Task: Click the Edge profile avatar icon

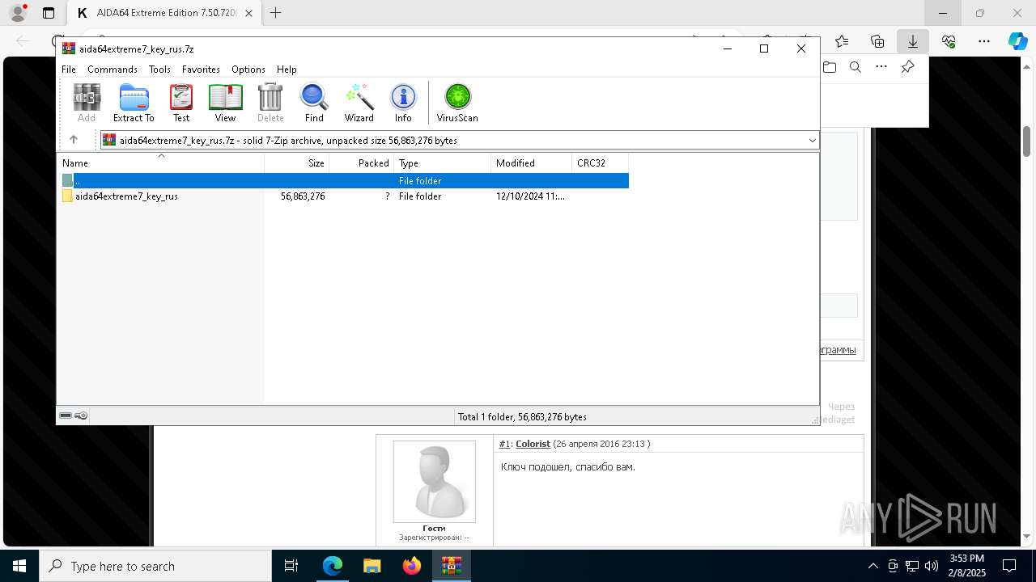Action: 17,13
